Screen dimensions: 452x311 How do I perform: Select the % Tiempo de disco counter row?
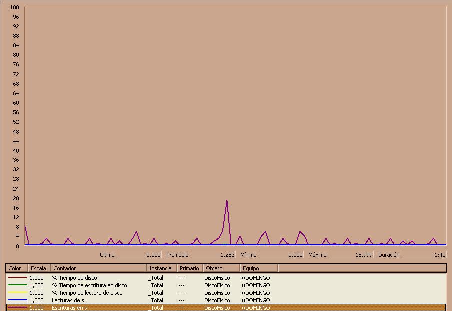(x=226, y=278)
